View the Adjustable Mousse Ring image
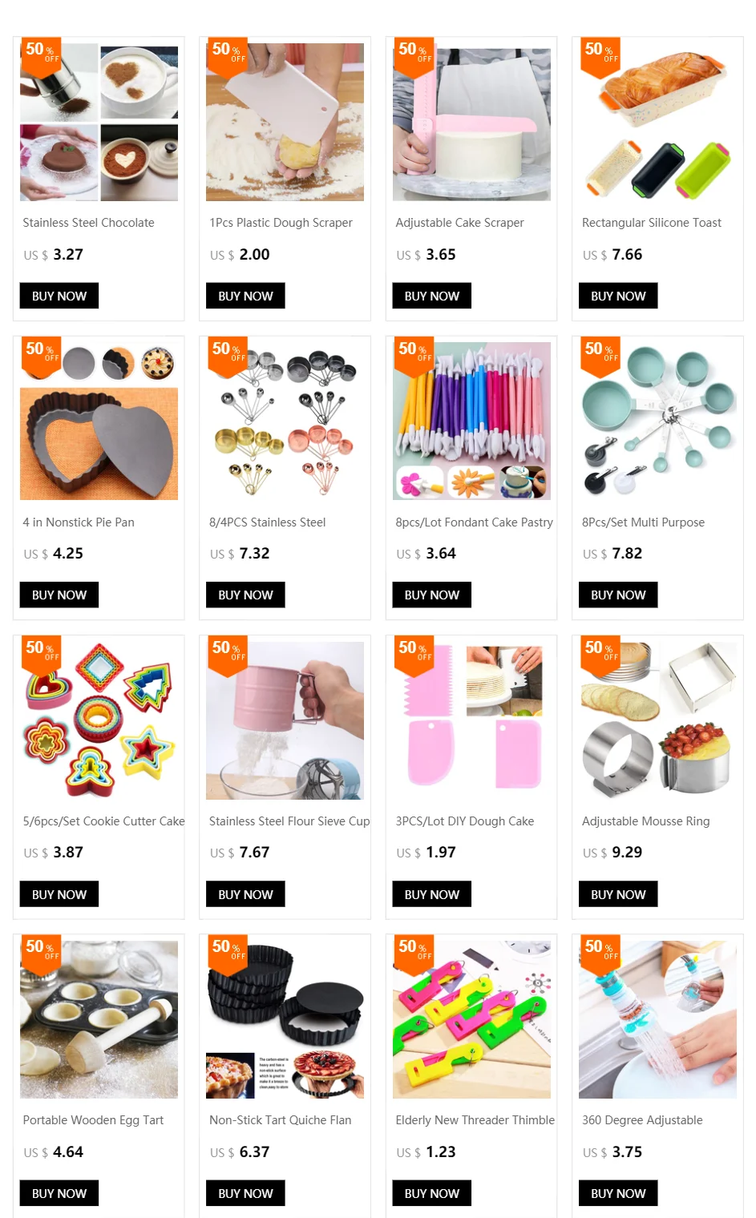 coord(657,720)
